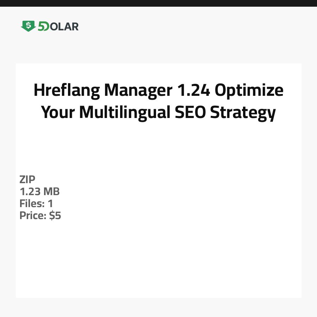Click the $5 amount in the price
The height and width of the screenshot is (317, 317).
(55, 216)
